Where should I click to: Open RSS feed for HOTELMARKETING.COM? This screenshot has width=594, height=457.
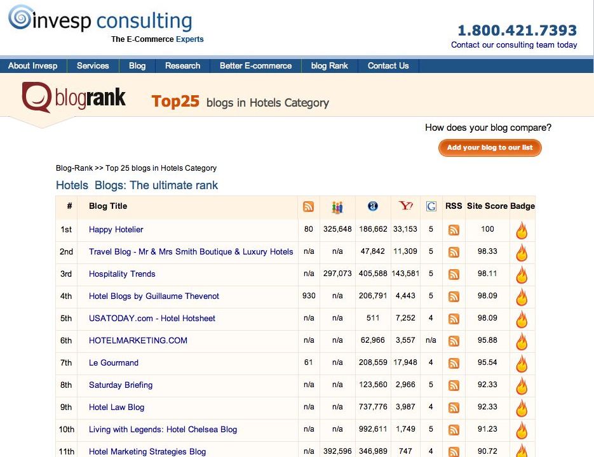[454, 341]
